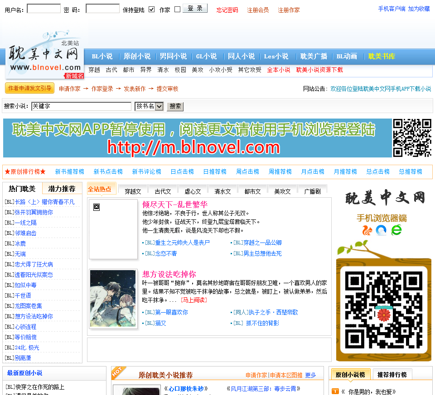
Task: Click the APP banner m.blnovel.com
Action: coord(198,138)
